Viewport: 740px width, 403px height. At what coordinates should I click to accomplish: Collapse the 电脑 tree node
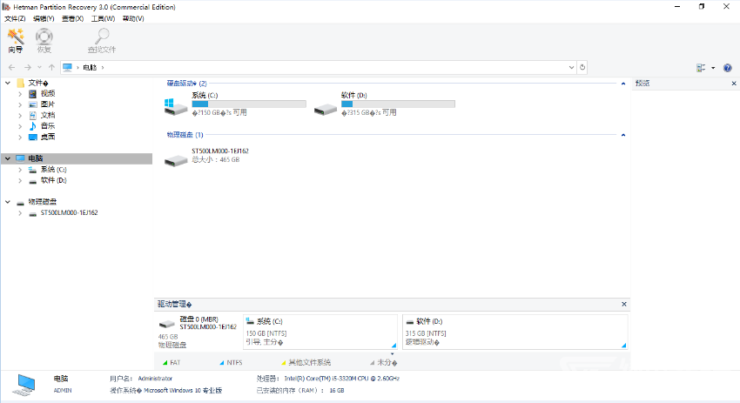tap(8, 158)
